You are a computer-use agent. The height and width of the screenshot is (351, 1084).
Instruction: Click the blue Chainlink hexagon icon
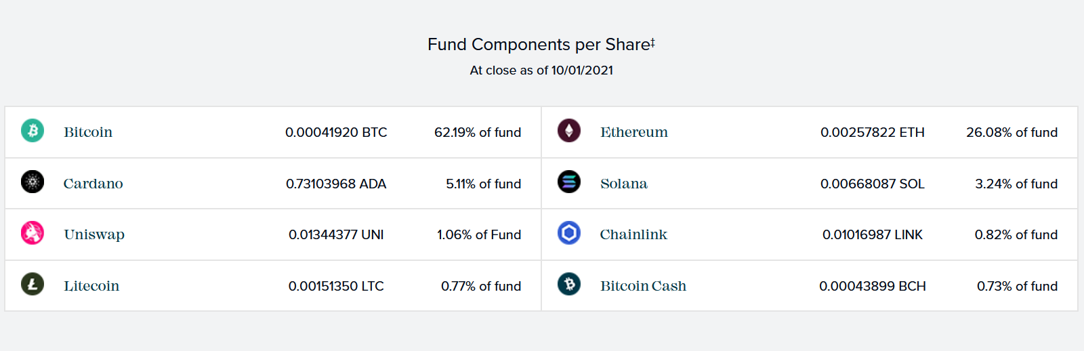click(x=569, y=232)
